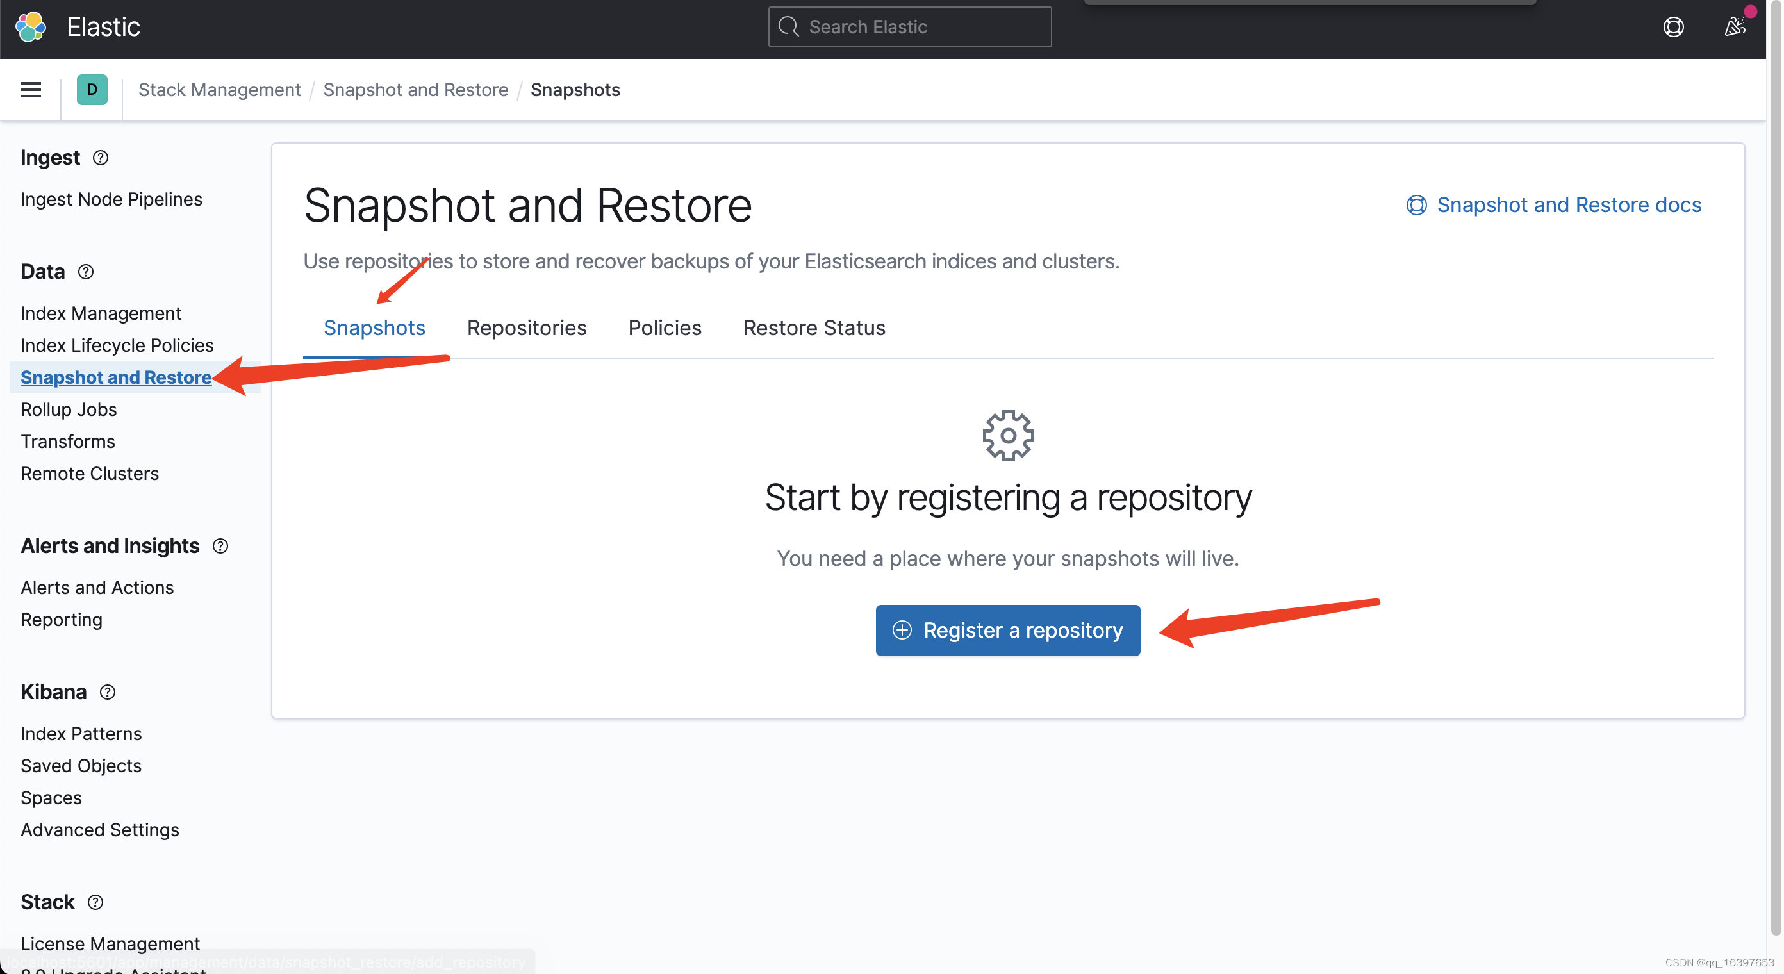The image size is (1784, 974).
Task: Open the help icon in the top bar
Action: coord(1674,26)
